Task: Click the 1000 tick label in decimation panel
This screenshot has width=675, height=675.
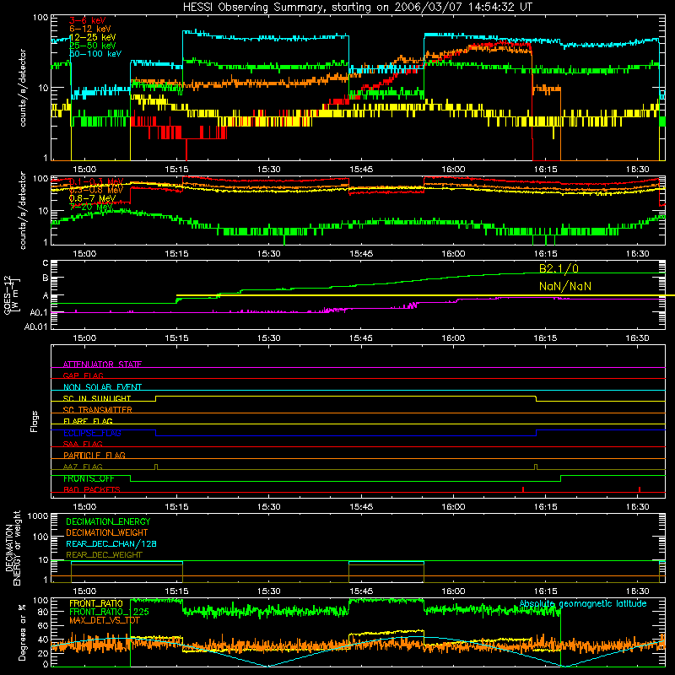Action: click(x=38, y=516)
